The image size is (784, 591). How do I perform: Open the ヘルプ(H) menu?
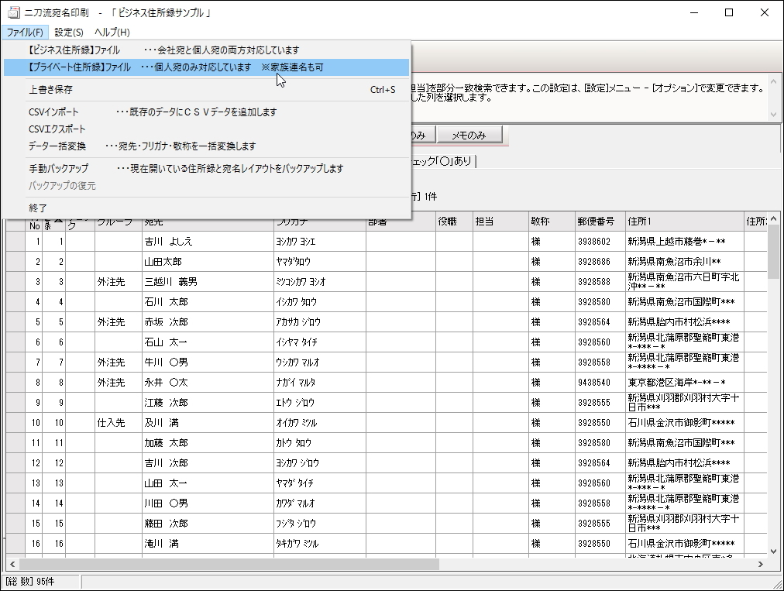click(112, 32)
